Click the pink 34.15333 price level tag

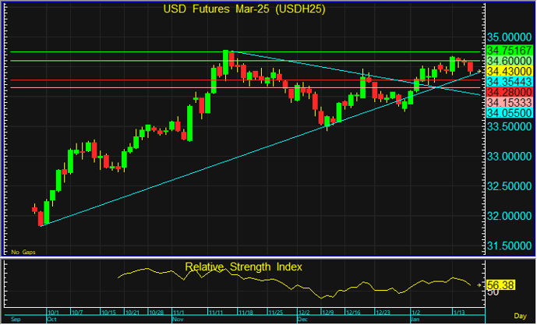click(x=504, y=102)
